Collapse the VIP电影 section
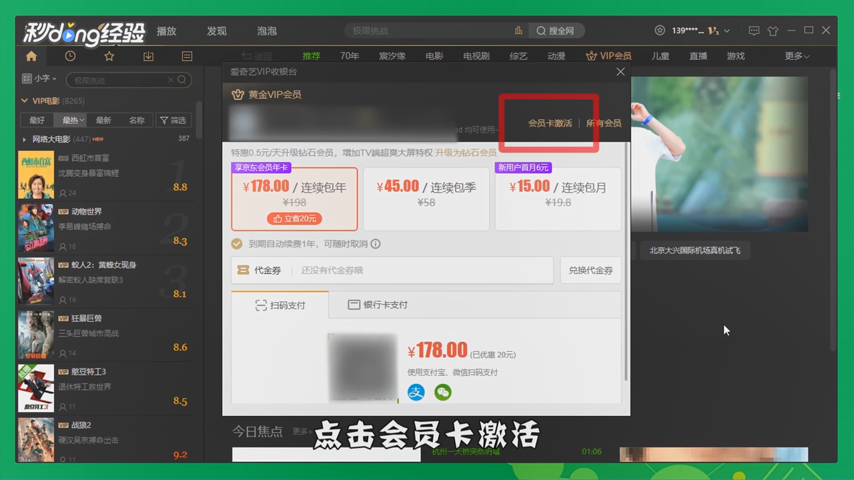 tap(25, 101)
